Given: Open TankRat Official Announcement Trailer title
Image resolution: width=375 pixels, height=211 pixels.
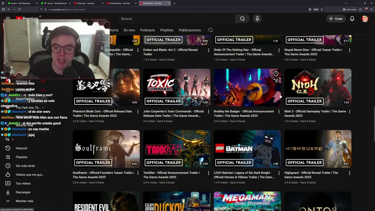Looking at the screenshot, I should point(171,175).
